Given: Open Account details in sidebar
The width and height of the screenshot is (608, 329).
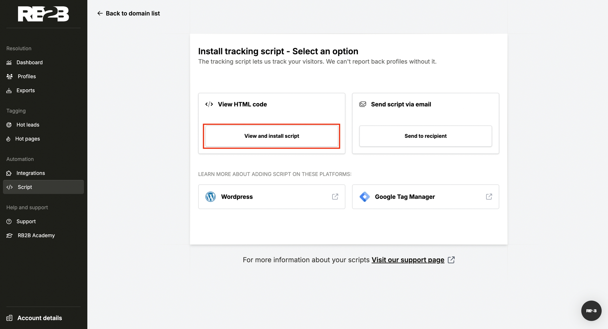Looking at the screenshot, I should pyautogui.click(x=40, y=318).
